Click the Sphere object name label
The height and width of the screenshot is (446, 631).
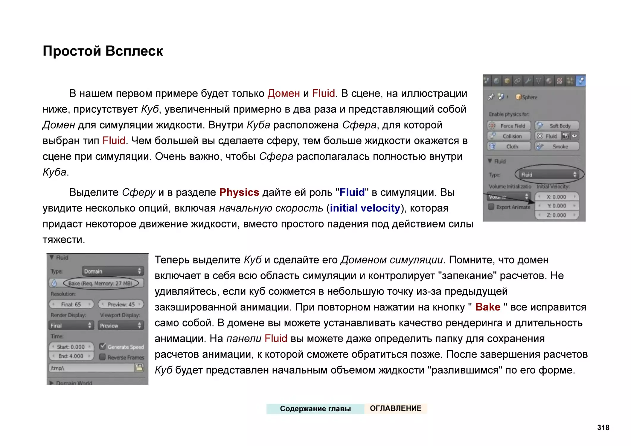click(530, 97)
